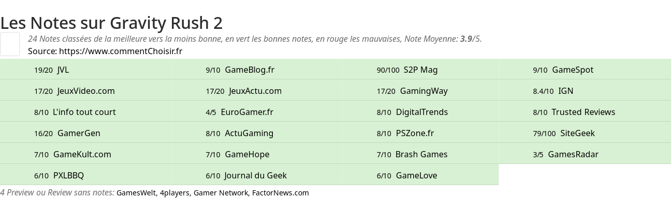This screenshot has width=671, height=198.
Task: Open the JeuxVideo.com 17/20 review
Action: click(86, 91)
